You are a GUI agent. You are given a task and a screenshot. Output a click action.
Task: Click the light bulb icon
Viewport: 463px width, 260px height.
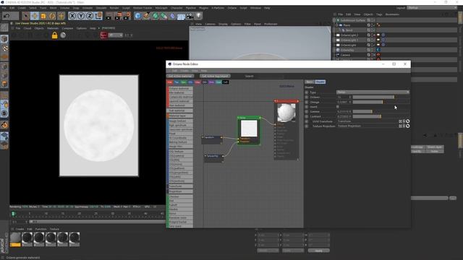[x=199, y=16]
